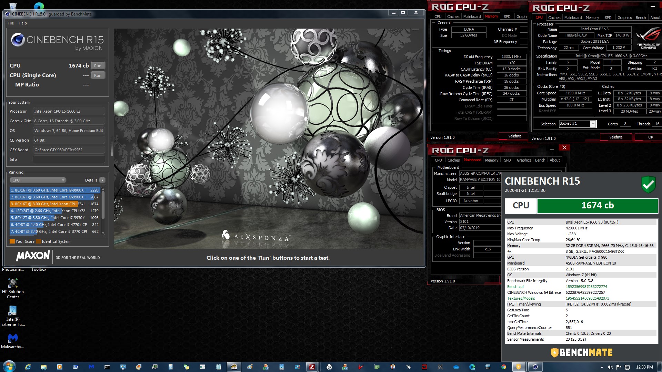Viewport: 662px width, 372px height.
Task: Select the highlighted Xeon row scoring 1674
Action: [55, 204]
